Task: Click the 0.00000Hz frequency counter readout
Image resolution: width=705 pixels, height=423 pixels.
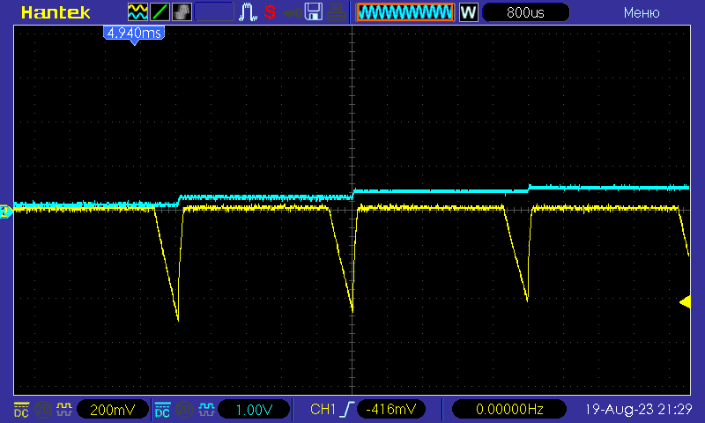Action: [x=509, y=410]
